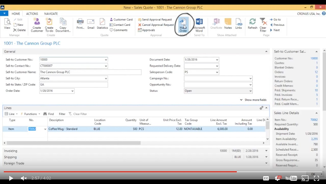Seek using the video progress bar

(163, 172)
